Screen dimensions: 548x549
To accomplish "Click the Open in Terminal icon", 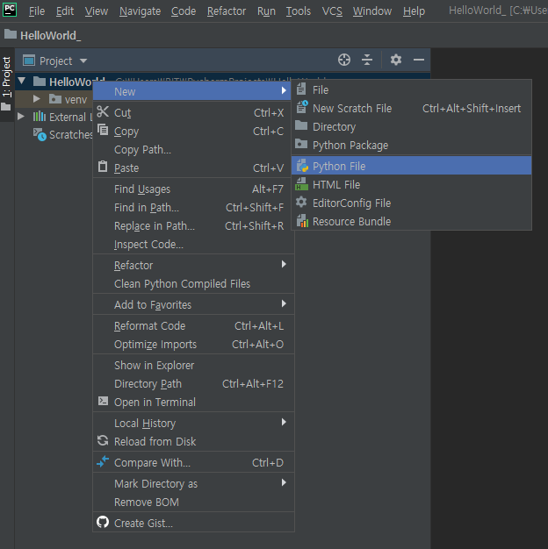I will point(103,401).
